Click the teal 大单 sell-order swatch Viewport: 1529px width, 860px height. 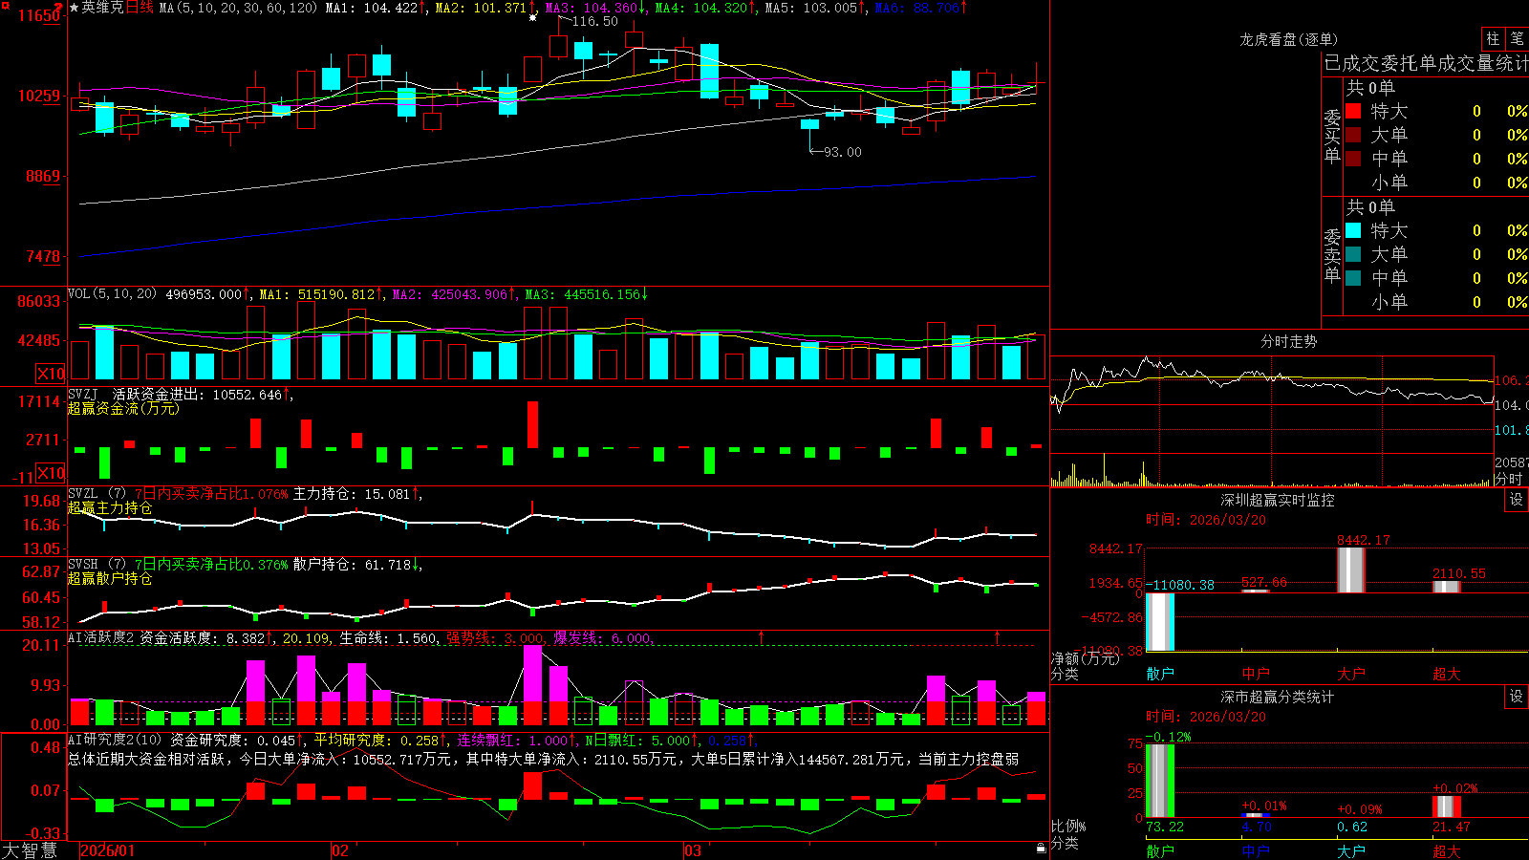tap(1353, 254)
